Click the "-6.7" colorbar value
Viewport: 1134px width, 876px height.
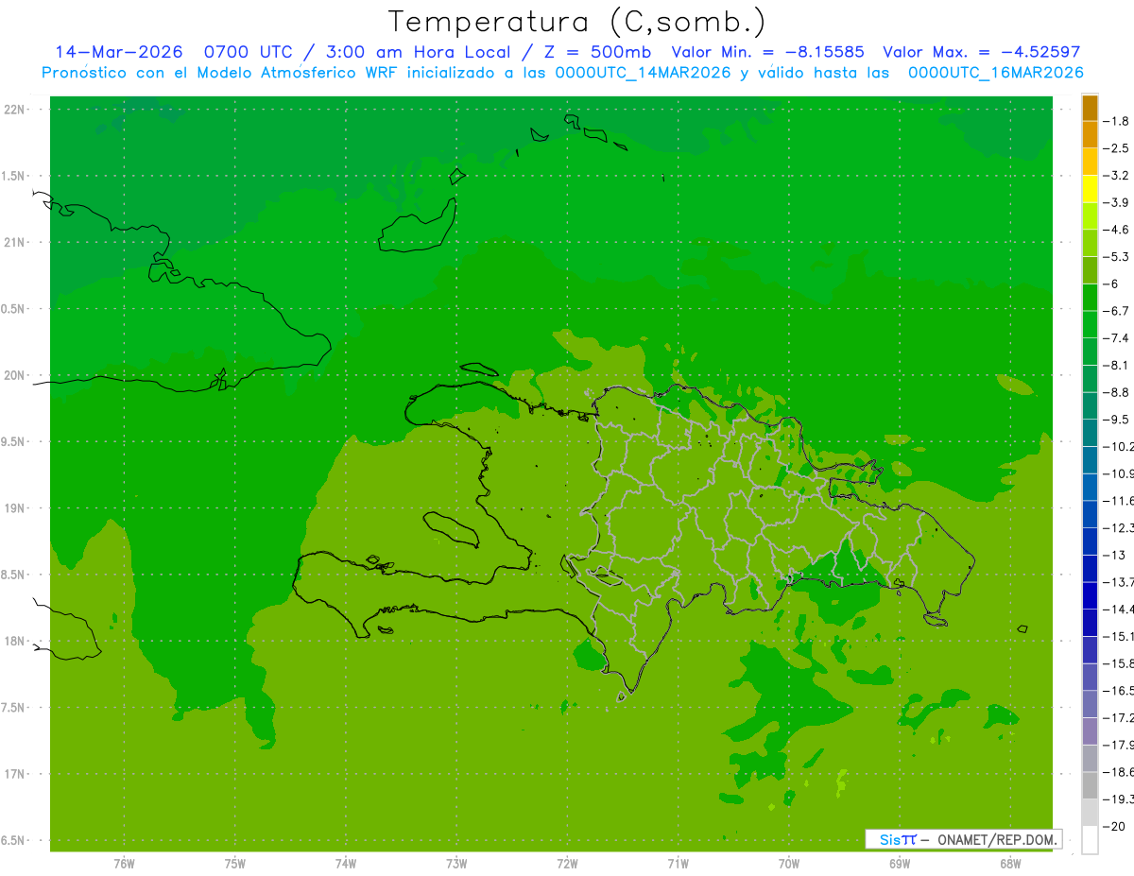(1116, 311)
